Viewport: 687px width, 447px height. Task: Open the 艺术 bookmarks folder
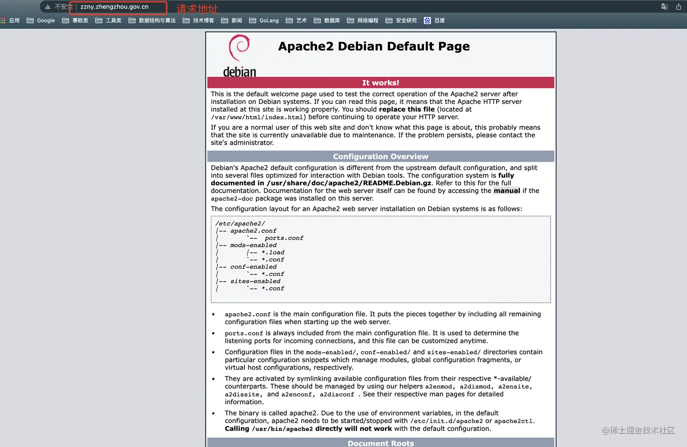click(296, 20)
